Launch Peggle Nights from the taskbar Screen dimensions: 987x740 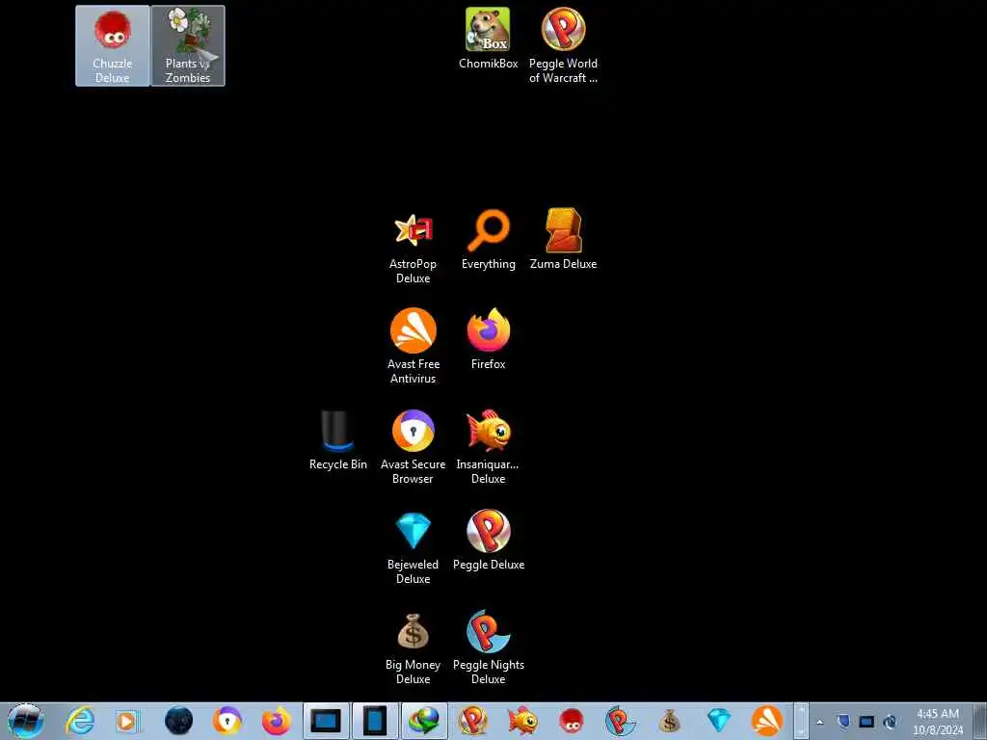click(x=621, y=721)
